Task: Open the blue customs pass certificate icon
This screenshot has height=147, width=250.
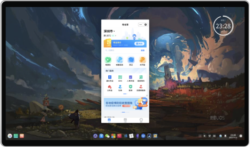Action: [110, 77]
